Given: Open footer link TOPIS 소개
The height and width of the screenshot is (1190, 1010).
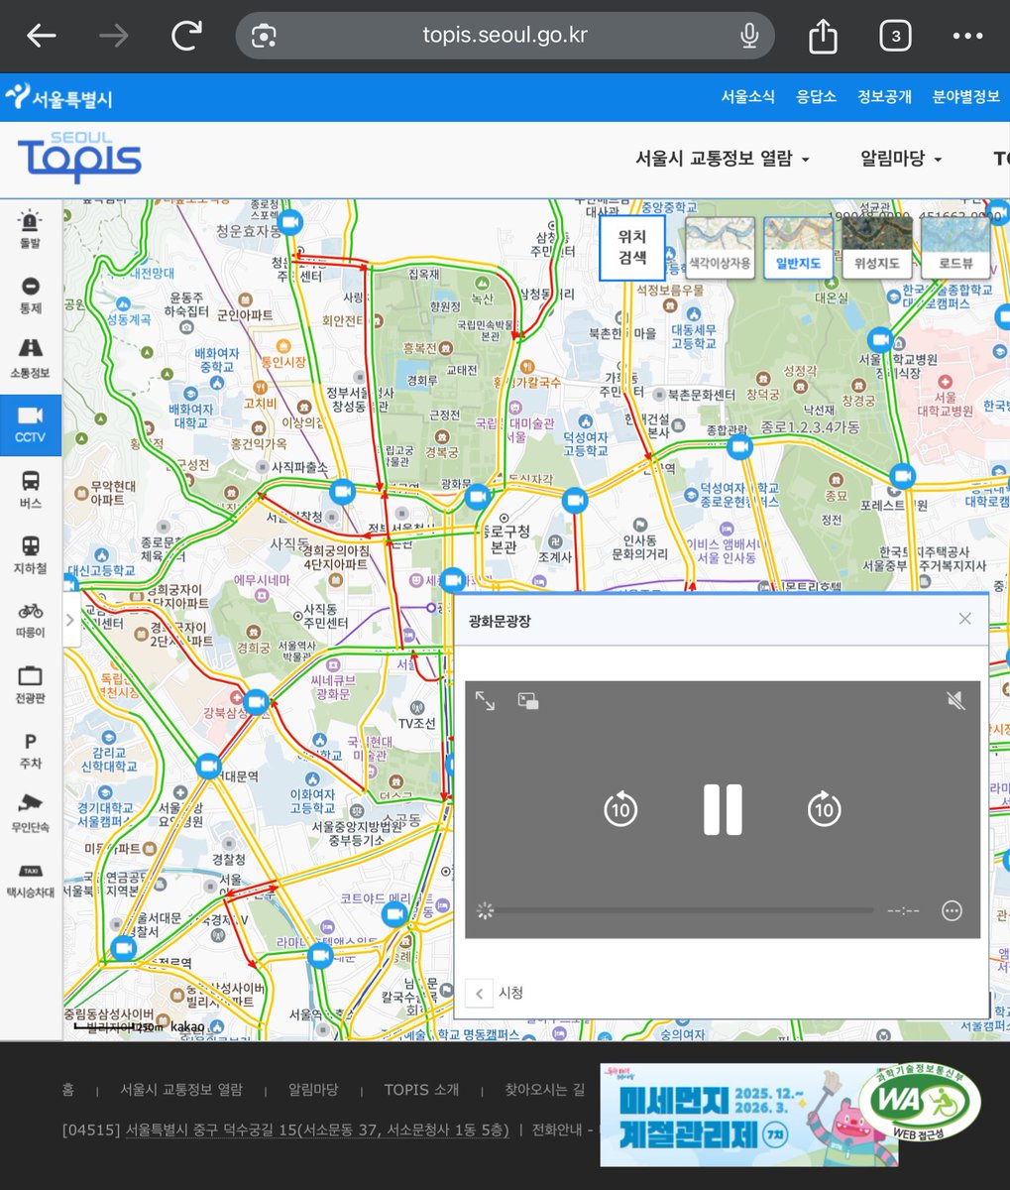Looking at the screenshot, I should (x=422, y=1089).
